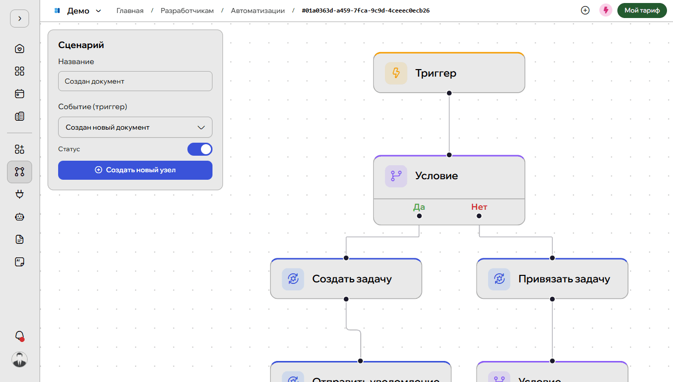The image size is (673, 382).
Task: Click the lightning icon on Триггер node
Action: 396,73
